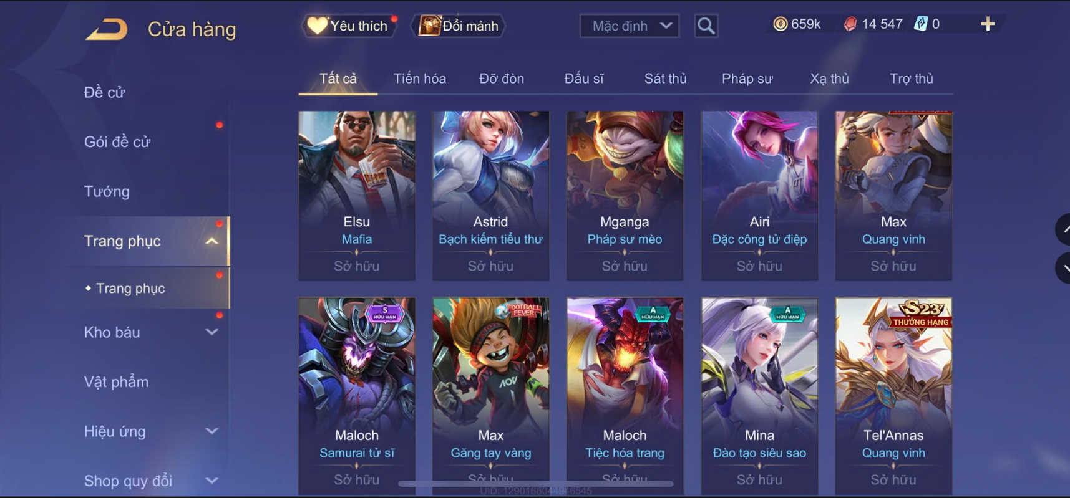The image size is (1070, 498).
Task: Select Tel'Annas Quang vinh skin card
Action: (893, 396)
